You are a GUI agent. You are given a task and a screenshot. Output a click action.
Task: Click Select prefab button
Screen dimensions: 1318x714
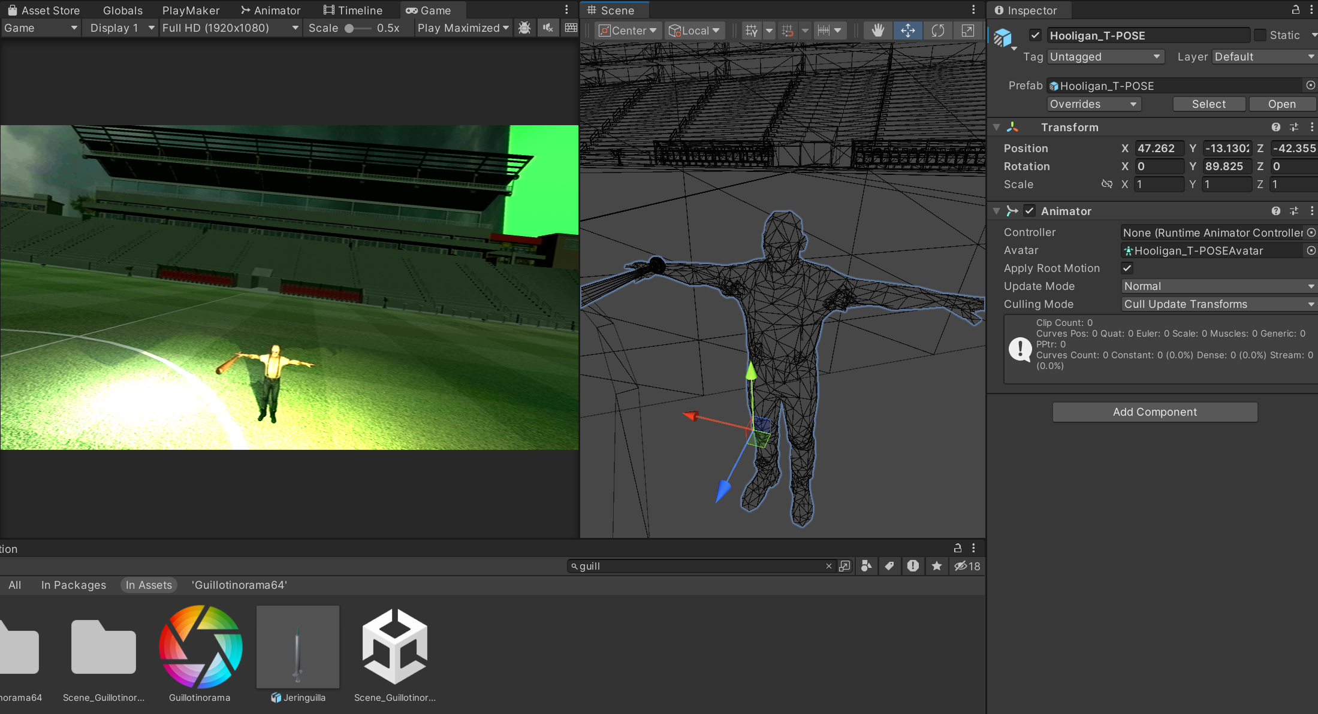tap(1209, 104)
